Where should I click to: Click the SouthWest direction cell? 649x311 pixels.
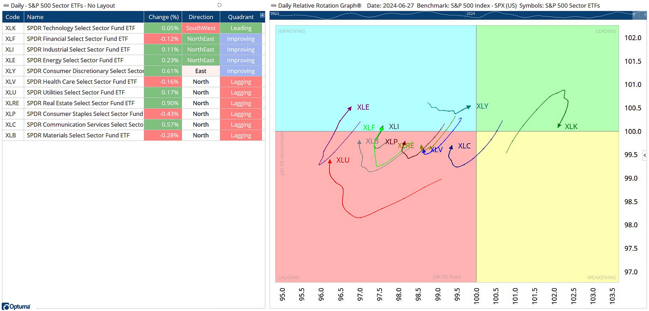click(201, 28)
